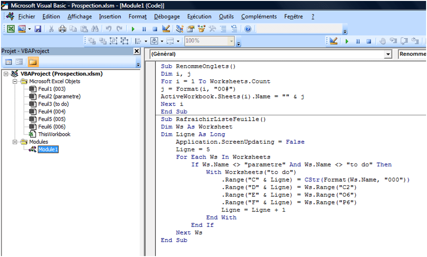The width and height of the screenshot is (427, 257).
Task: Click the Help question mark icon
Action: pos(248,29)
